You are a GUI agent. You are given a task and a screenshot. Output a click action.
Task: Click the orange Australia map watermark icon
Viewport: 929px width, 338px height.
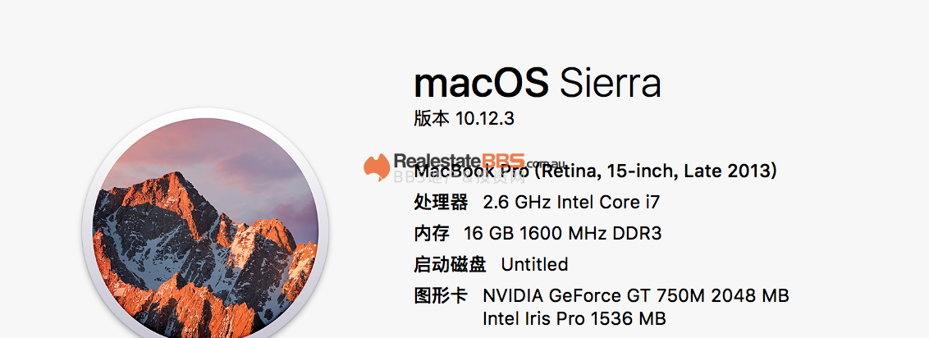coord(377,167)
